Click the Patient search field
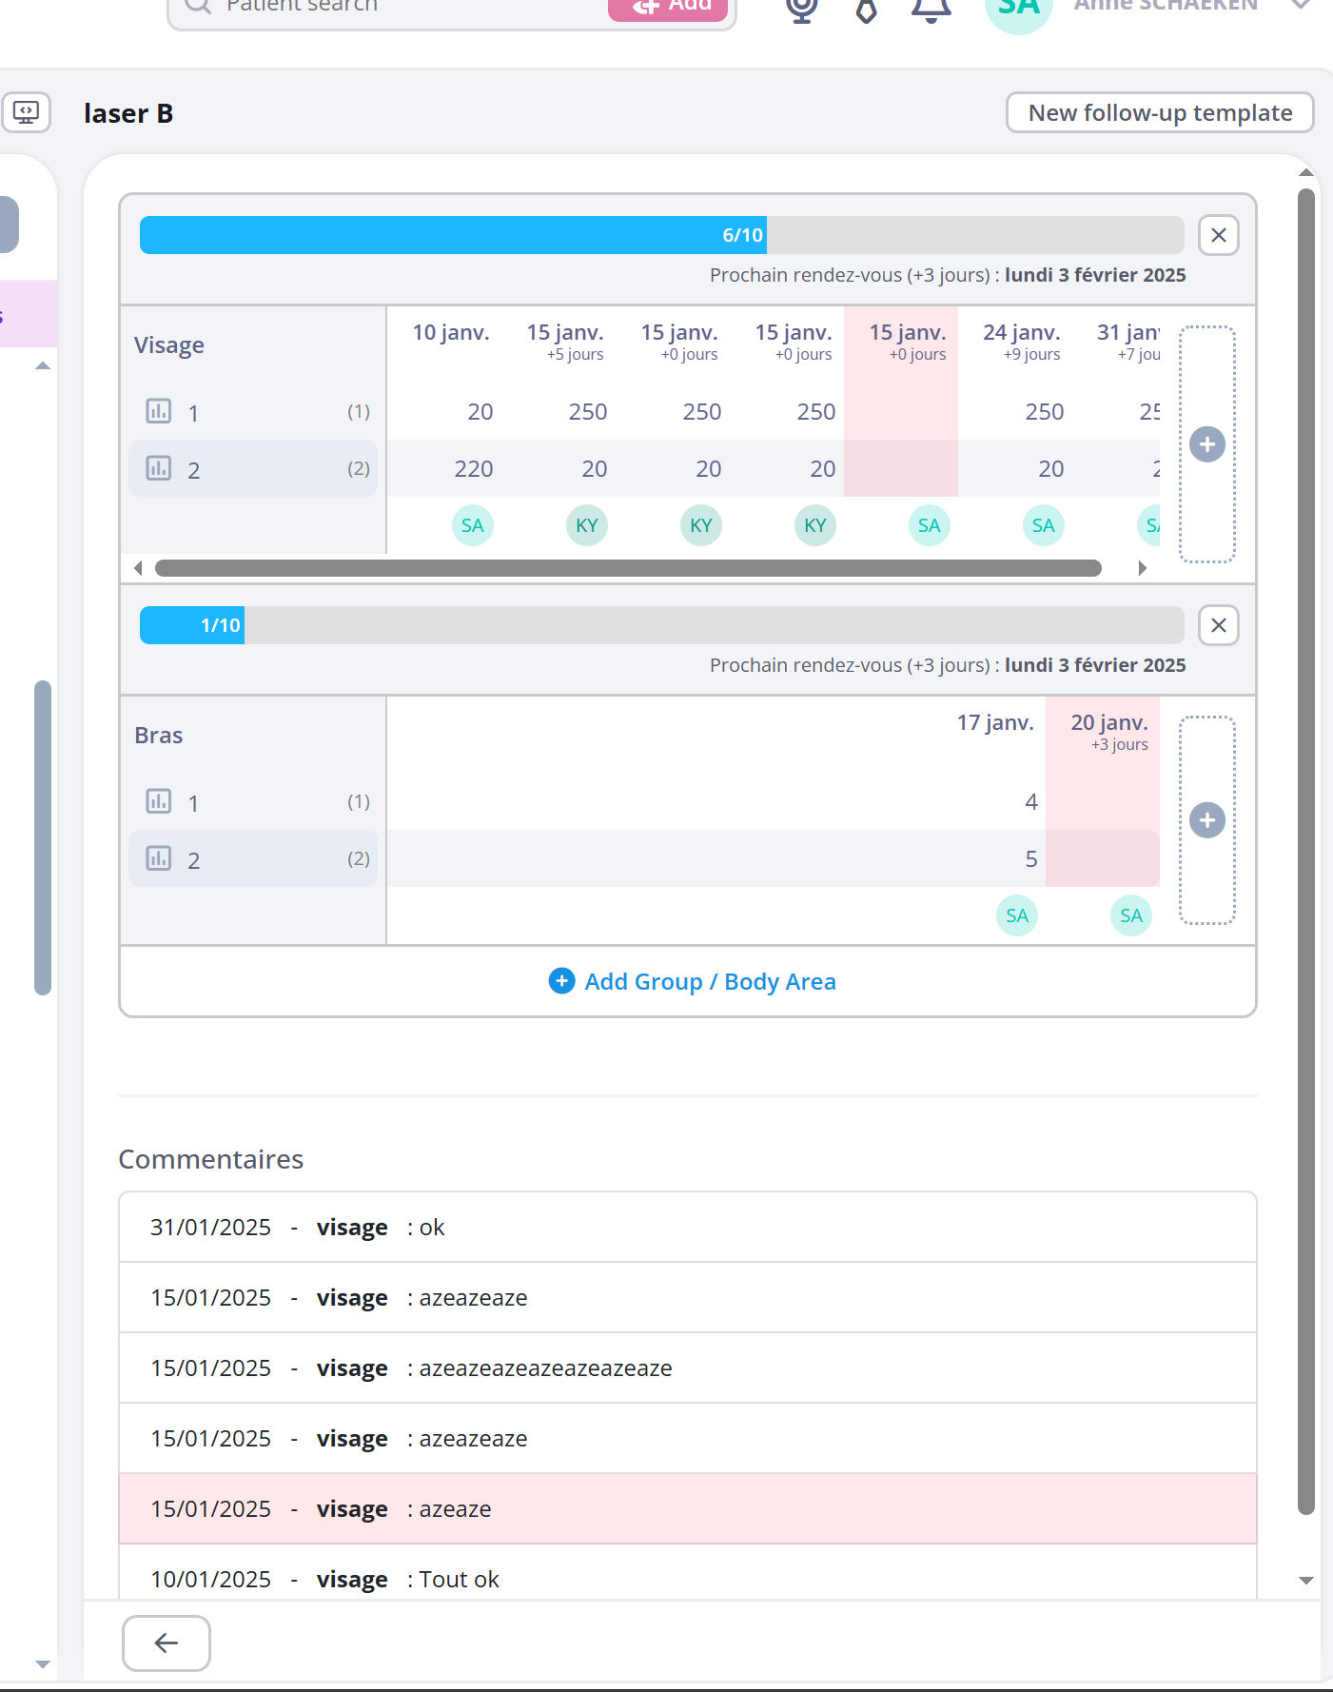 400,8
